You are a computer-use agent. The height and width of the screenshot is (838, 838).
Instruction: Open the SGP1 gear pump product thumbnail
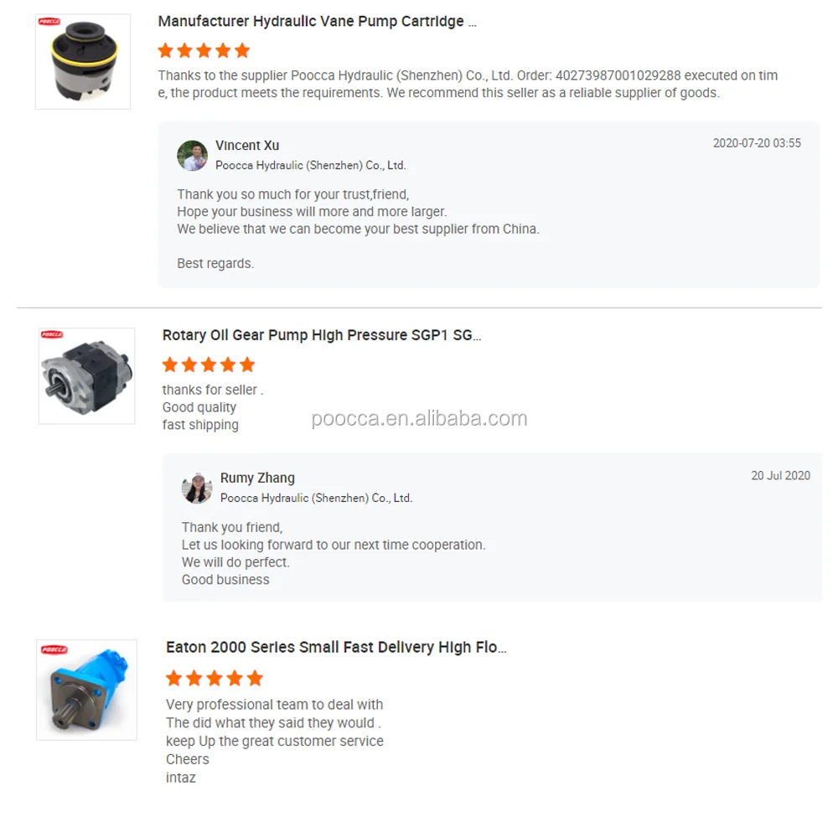click(86, 375)
